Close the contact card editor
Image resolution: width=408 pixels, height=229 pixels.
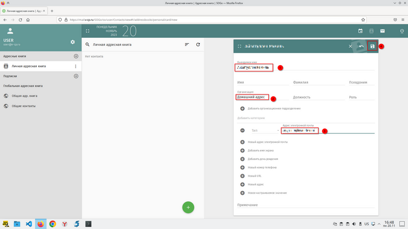[350, 46]
